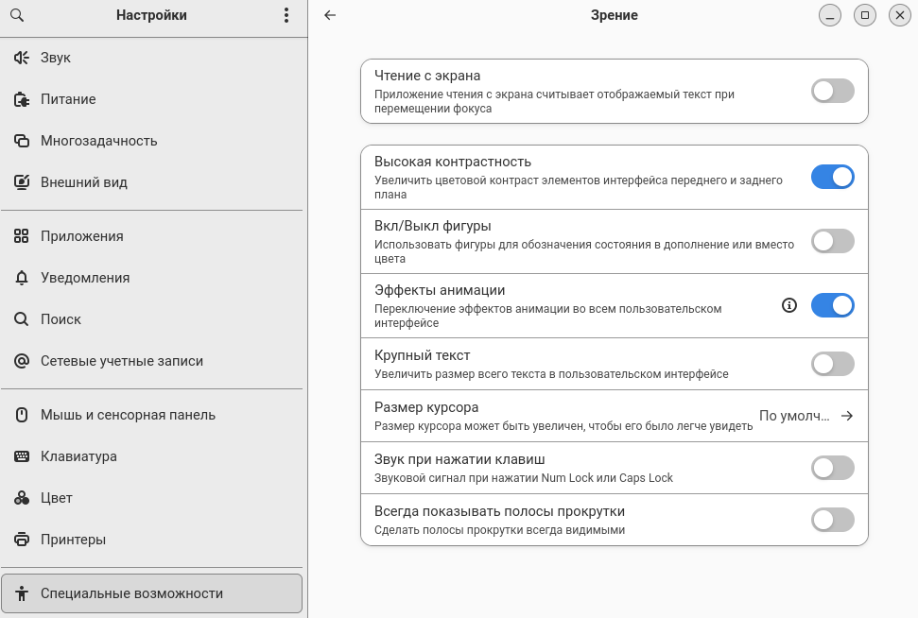Open Сетевые учетные записи settings
The image size is (918, 618).
coord(121,361)
